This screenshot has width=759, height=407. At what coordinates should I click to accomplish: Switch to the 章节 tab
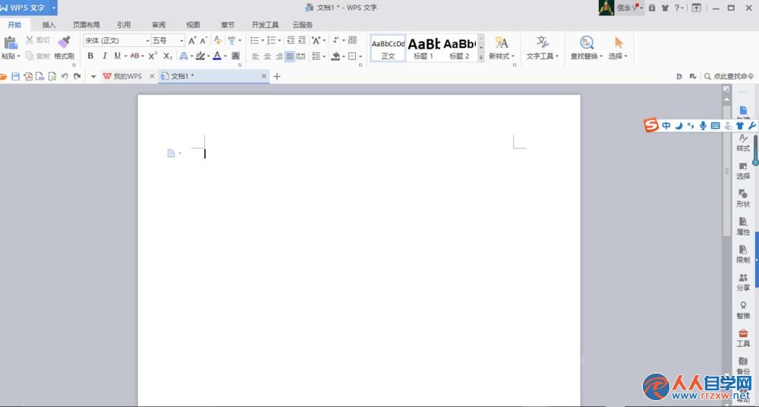(x=228, y=25)
